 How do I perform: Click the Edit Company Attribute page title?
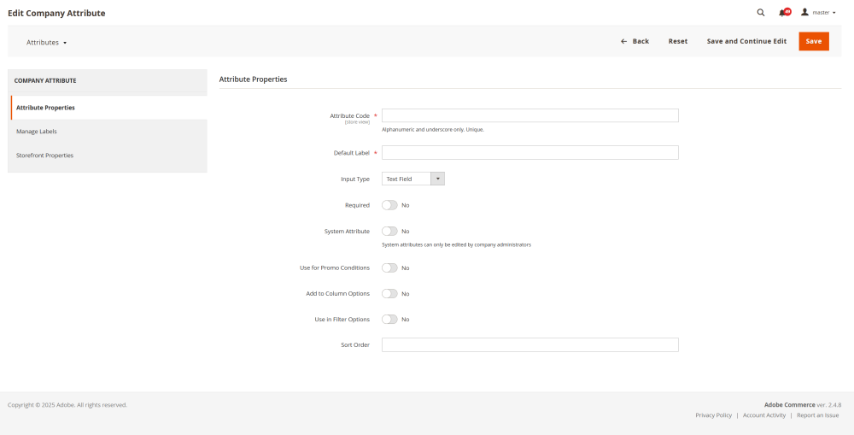56,13
